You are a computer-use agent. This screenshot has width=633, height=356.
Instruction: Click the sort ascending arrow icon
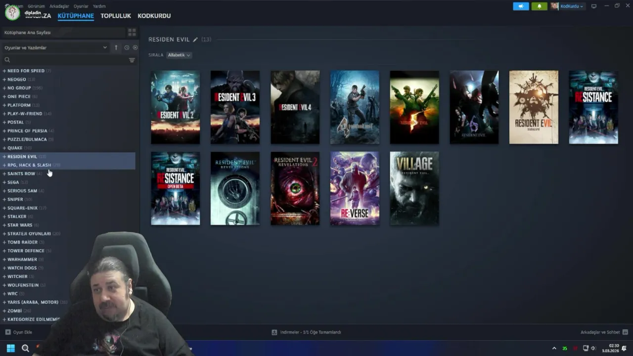click(x=116, y=47)
